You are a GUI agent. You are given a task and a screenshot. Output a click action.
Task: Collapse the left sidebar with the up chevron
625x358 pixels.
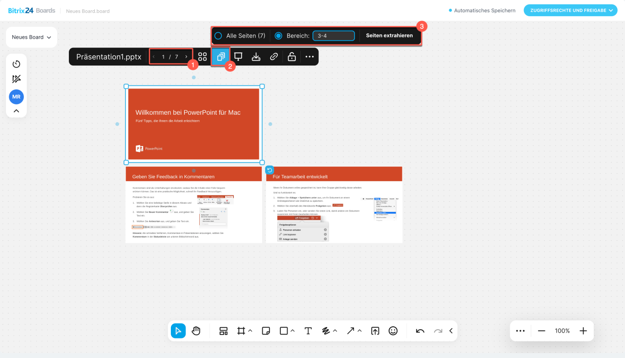coord(16,111)
